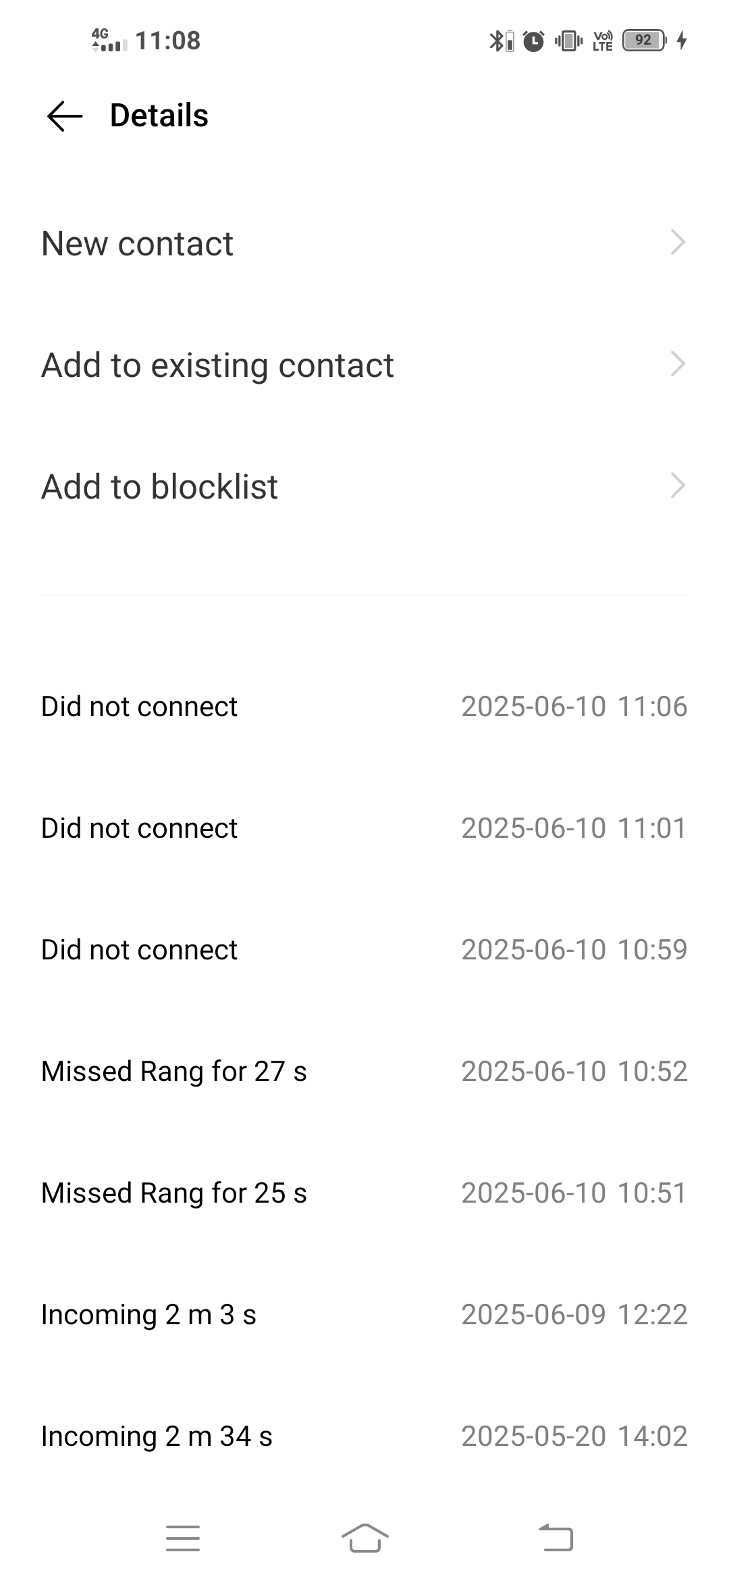Open the 11:06 Did not connect entry
Screen dimensions: 729x1581
click(364, 707)
